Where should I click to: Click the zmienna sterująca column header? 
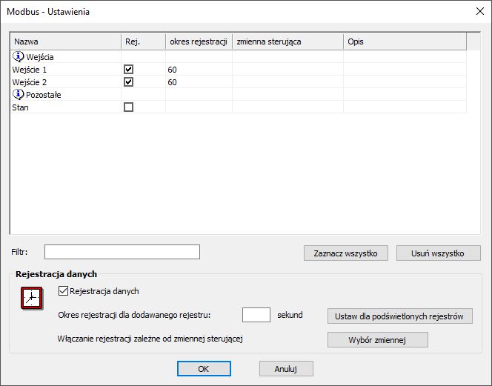287,41
